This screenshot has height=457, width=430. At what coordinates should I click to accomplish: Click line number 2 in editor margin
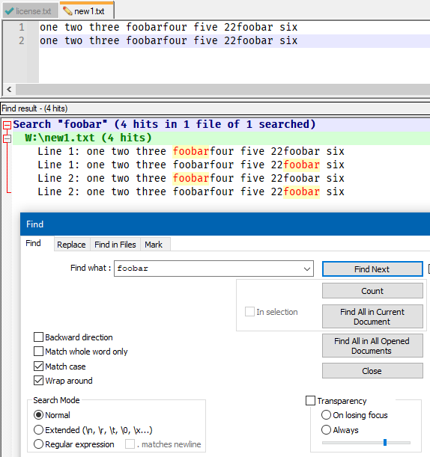pyautogui.click(x=22, y=41)
